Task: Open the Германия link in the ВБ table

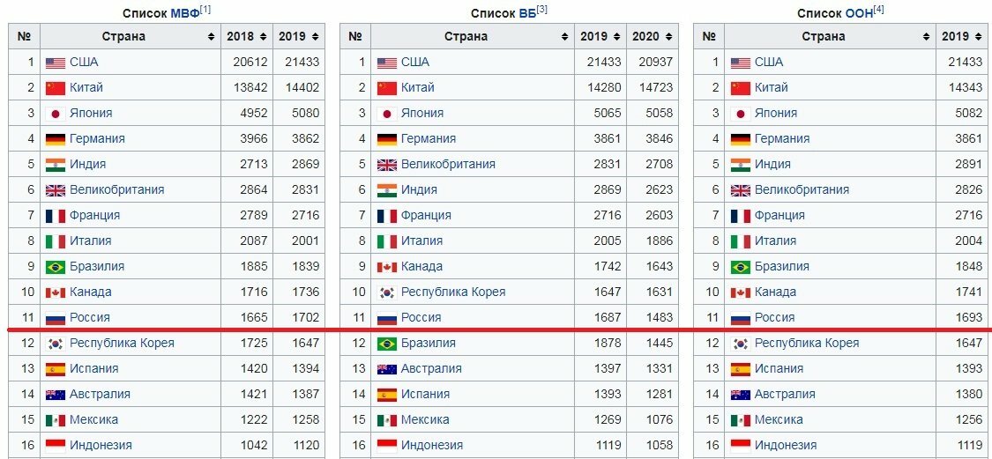Action: (429, 138)
